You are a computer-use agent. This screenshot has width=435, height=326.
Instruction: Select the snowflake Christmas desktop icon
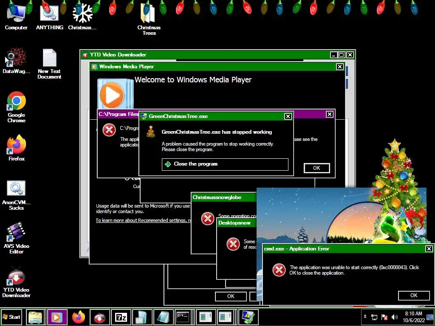tap(82, 17)
